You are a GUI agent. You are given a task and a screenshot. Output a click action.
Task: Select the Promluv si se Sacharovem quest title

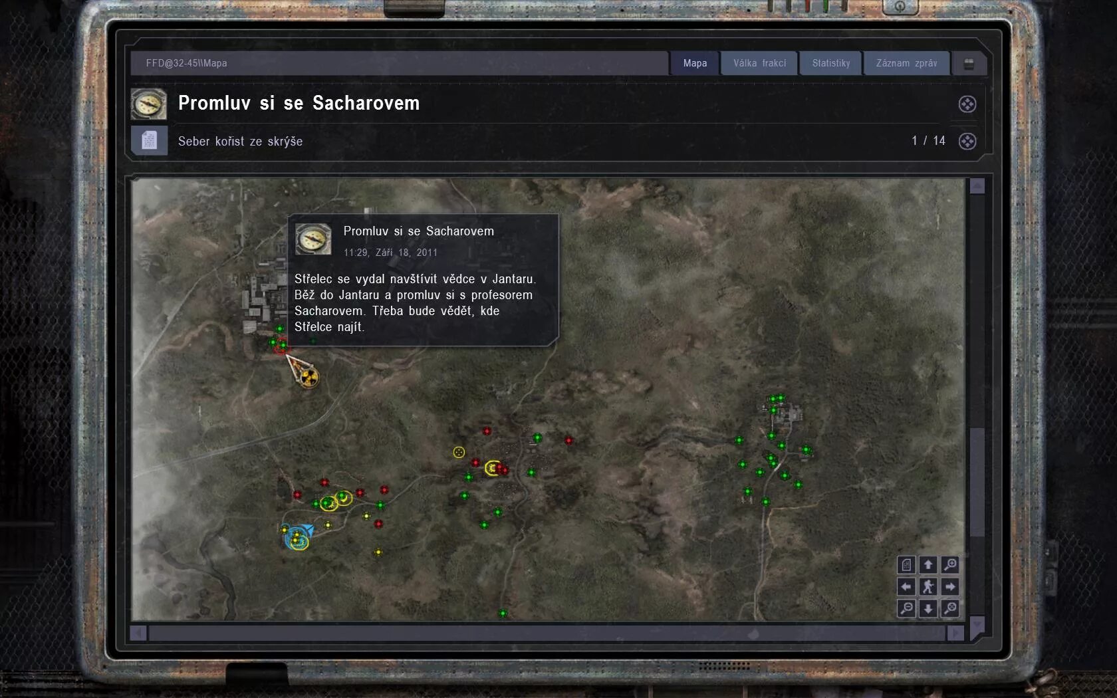click(x=299, y=103)
